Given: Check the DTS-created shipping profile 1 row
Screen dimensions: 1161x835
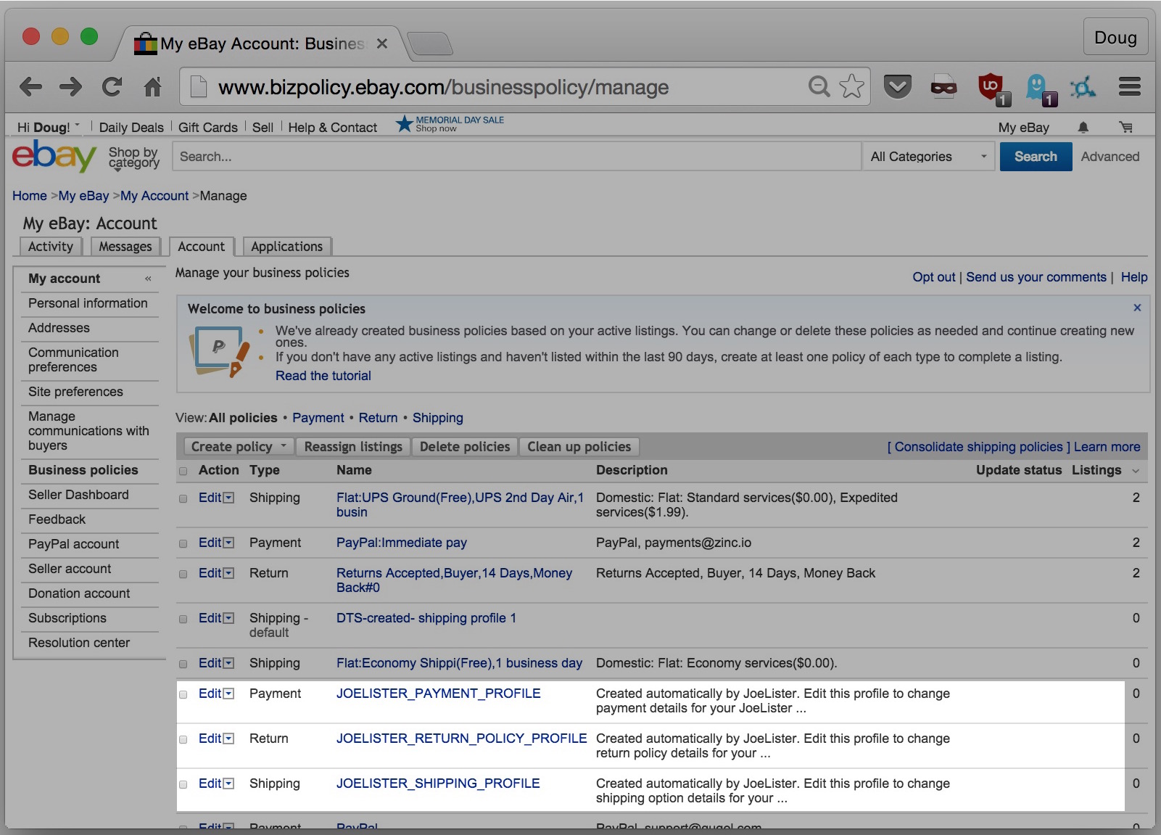Looking at the screenshot, I should coord(183,619).
